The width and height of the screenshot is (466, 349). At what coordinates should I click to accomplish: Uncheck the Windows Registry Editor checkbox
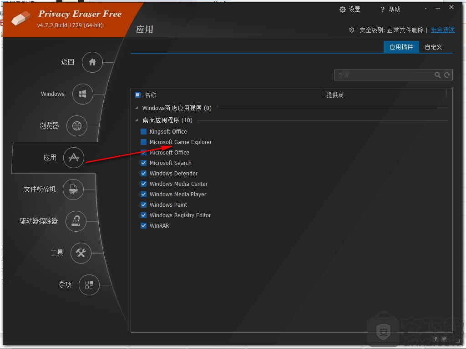pos(143,215)
